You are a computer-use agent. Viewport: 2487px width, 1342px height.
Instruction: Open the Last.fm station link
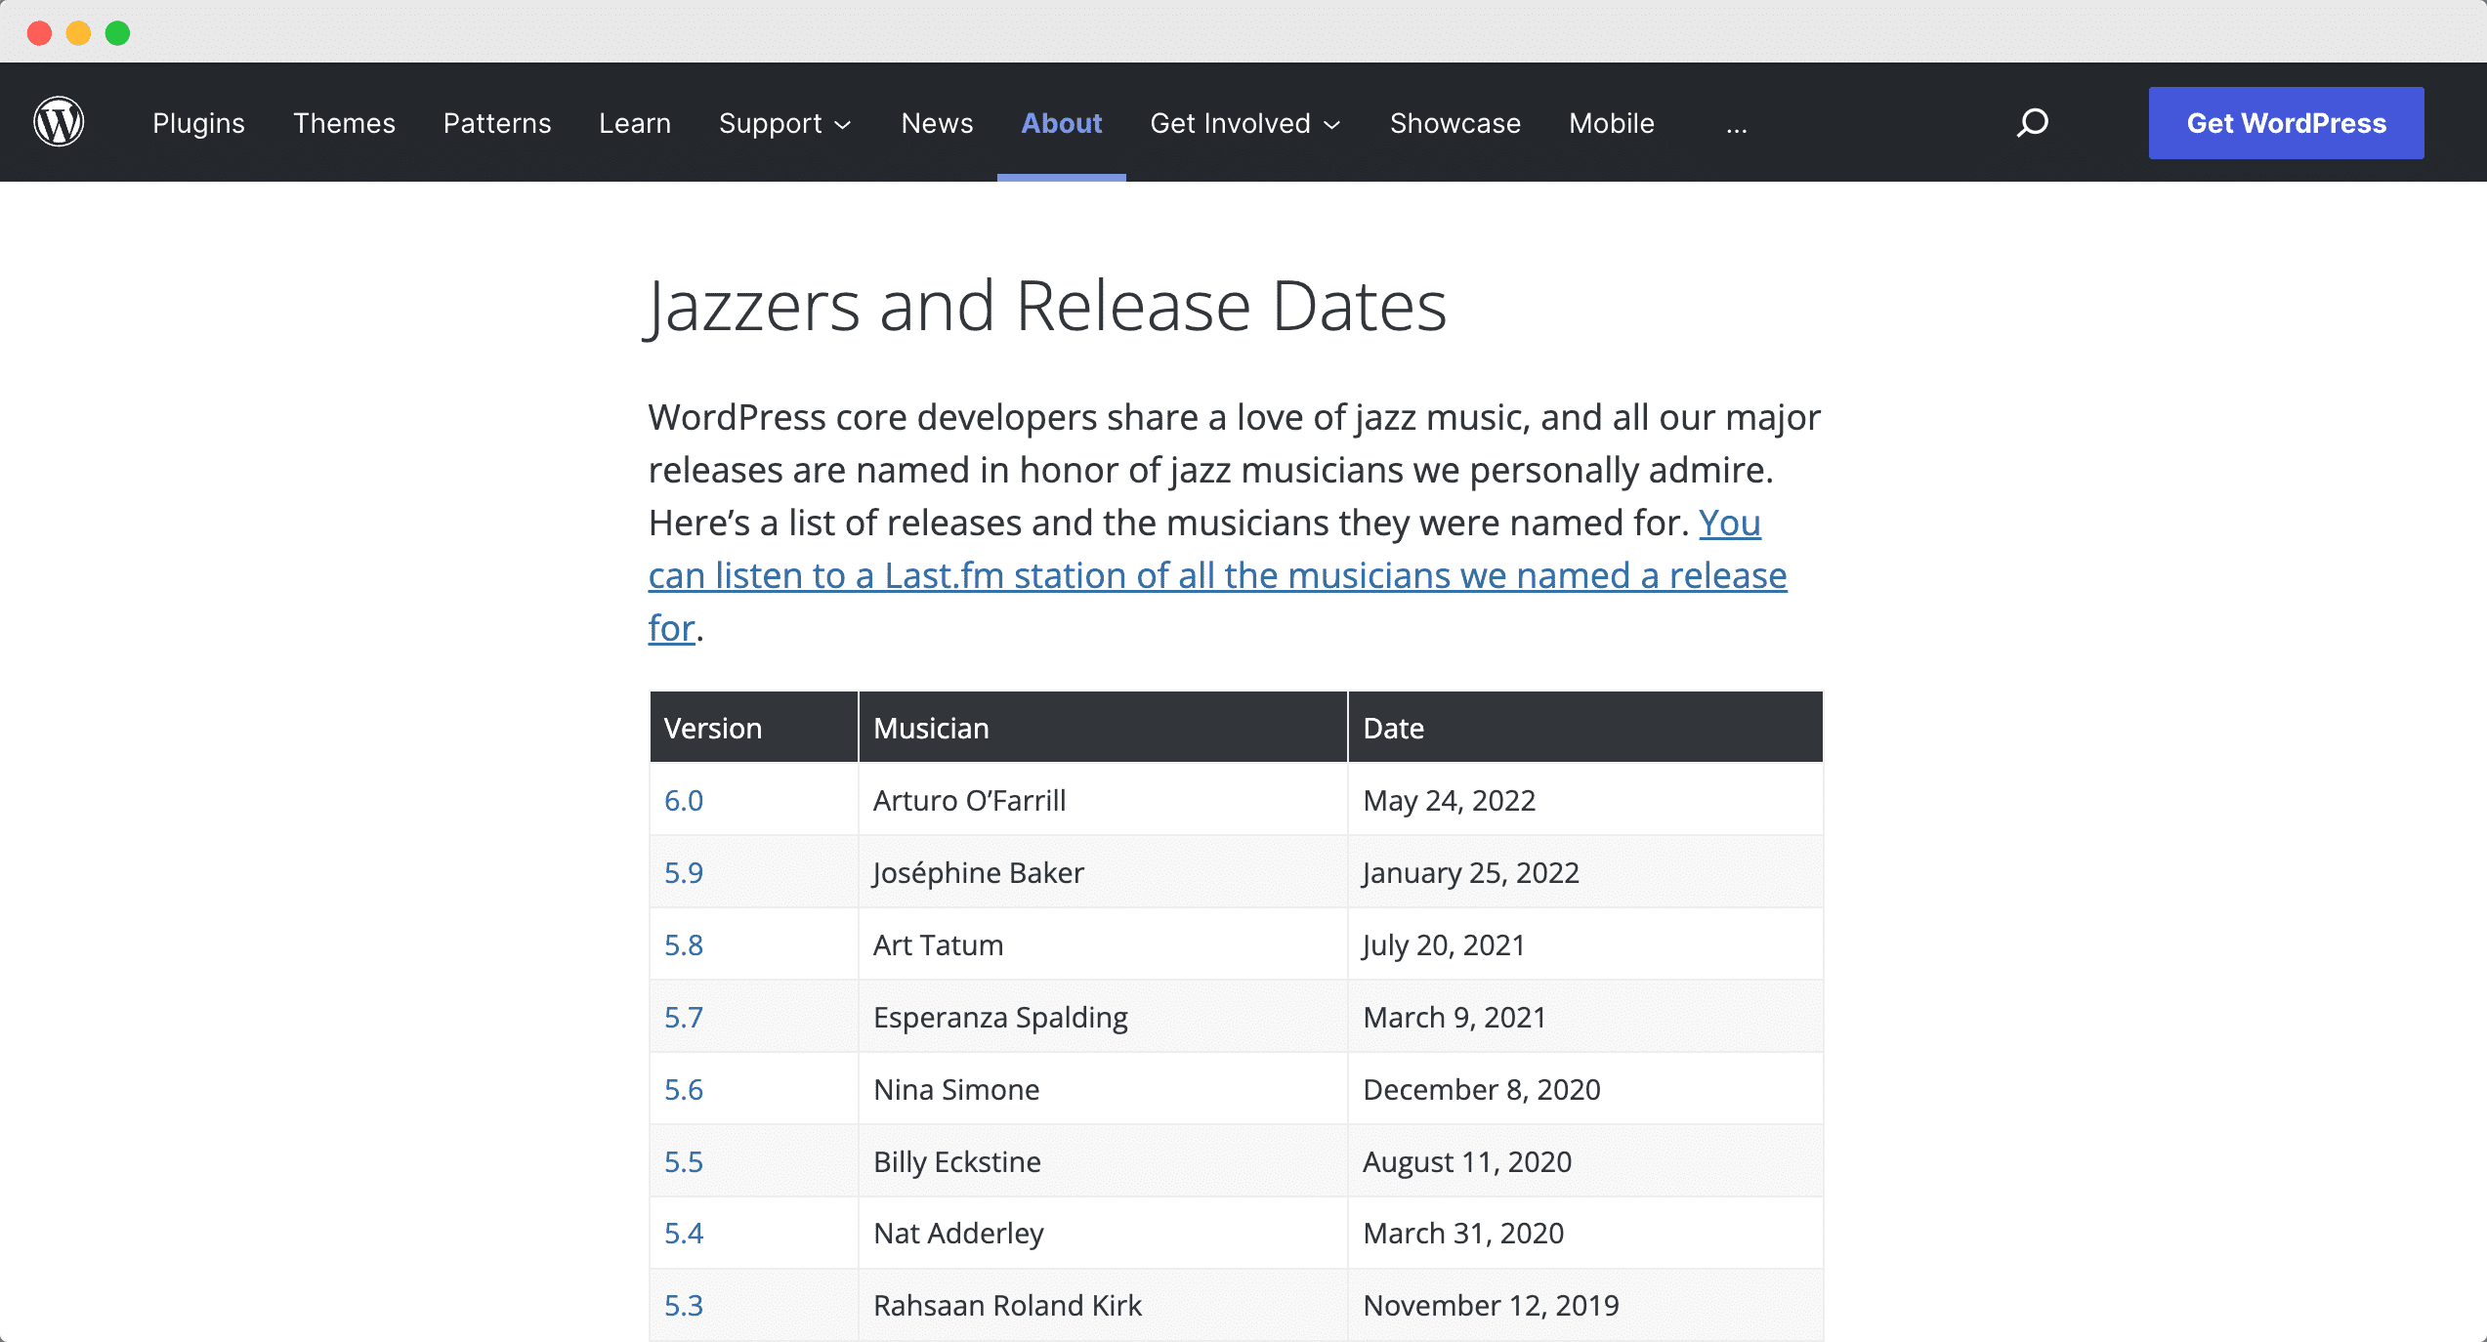pos(1217,575)
